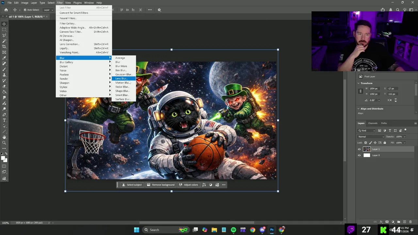Screen dimensions: 418x235
Task: Switch to the Channels tab
Action: [373, 123]
